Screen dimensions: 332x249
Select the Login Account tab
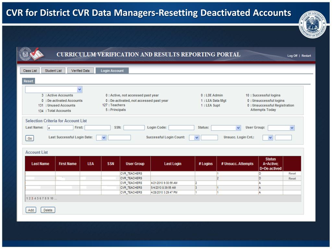(112, 71)
